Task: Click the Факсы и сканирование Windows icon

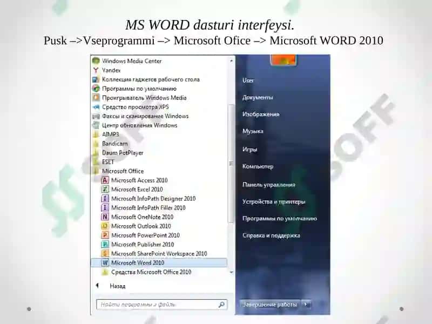Action: [96, 116]
